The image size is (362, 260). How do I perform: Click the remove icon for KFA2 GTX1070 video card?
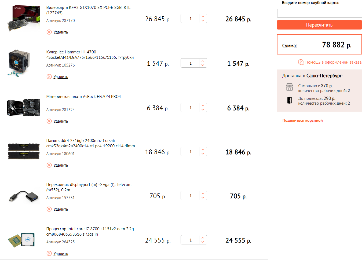49,32
